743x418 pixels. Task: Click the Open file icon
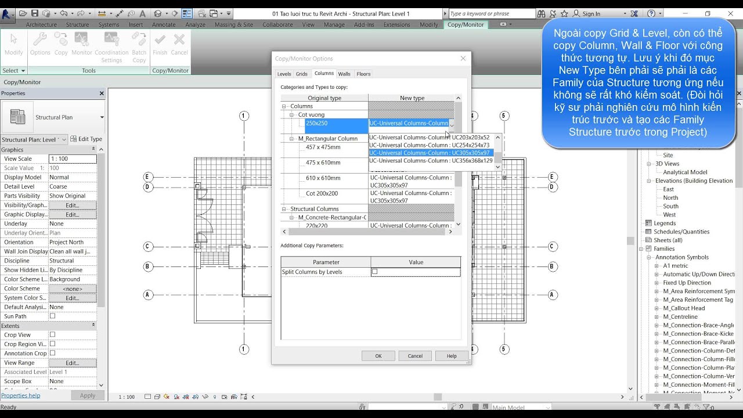[x=23, y=13]
